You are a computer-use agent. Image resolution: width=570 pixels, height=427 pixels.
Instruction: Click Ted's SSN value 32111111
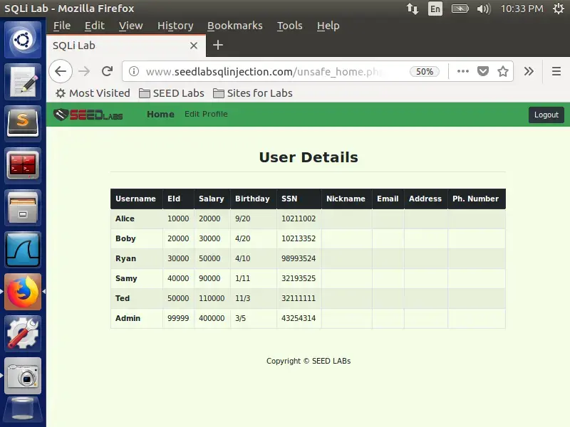tap(299, 298)
